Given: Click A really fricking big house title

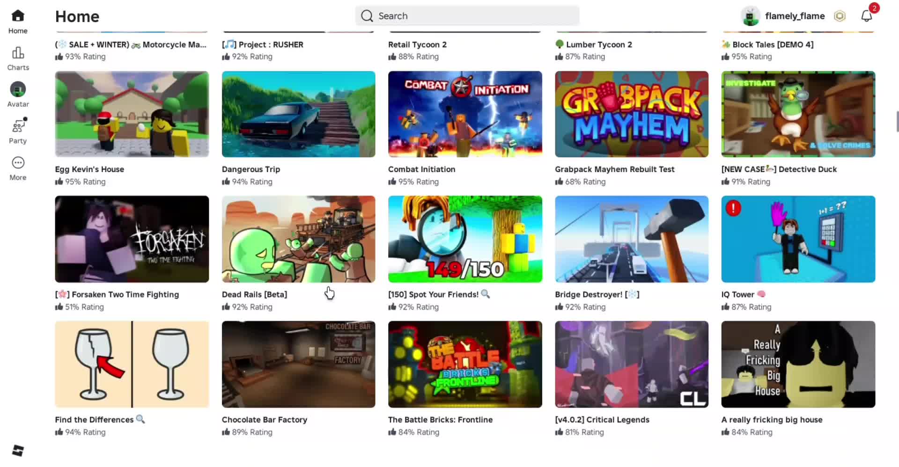Looking at the screenshot, I should point(772,420).
